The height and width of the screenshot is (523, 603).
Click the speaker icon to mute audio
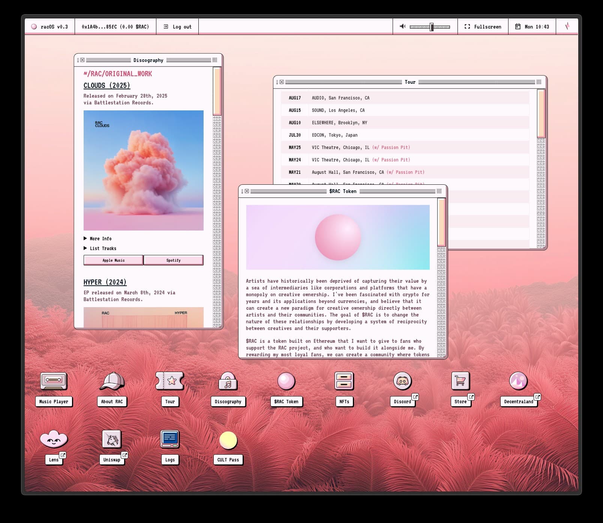click(x=403, y=26)
